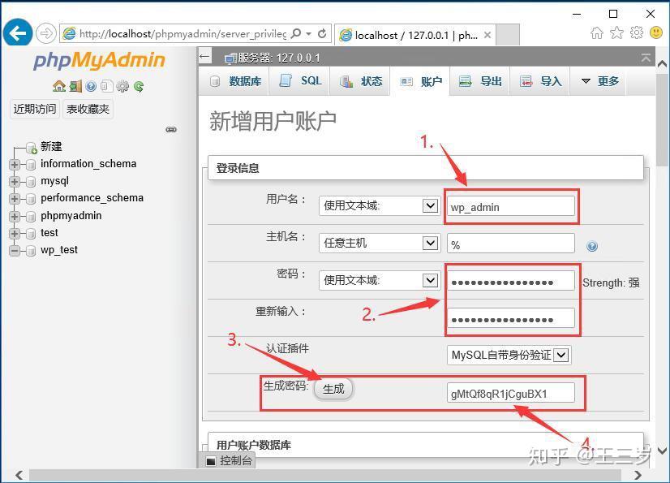
Task: Click hostname field containing %
Action: point(511,244)
